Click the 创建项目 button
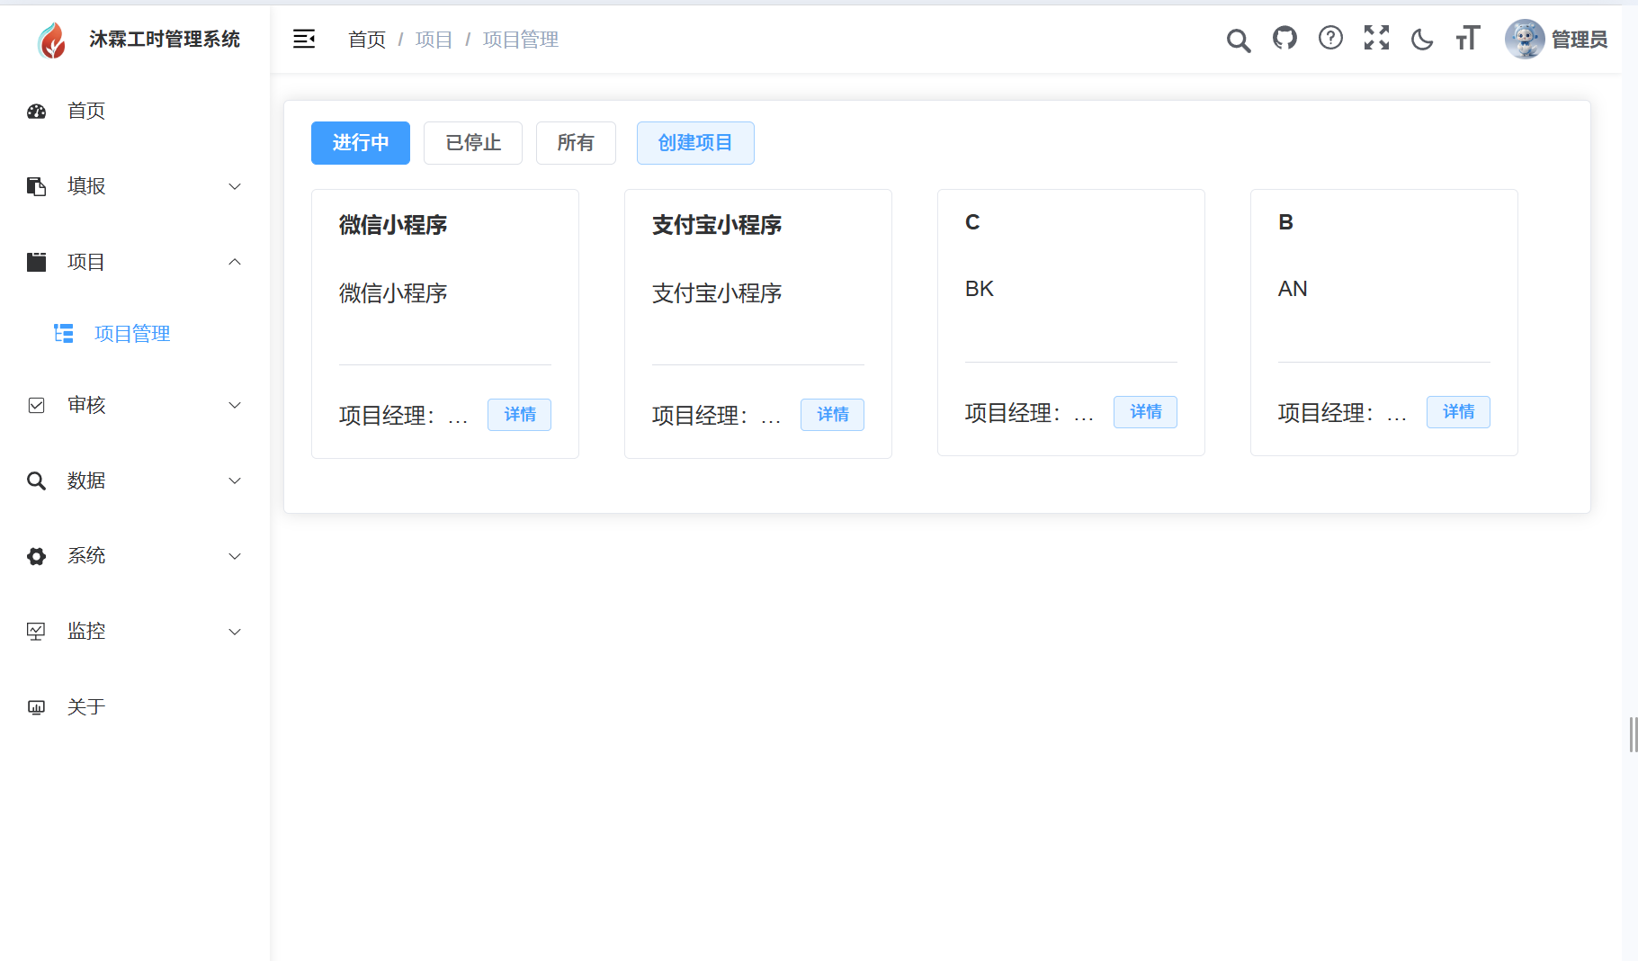Image resolution: width=1638 pixels, height=961 pixels. (x=694, y=142)
